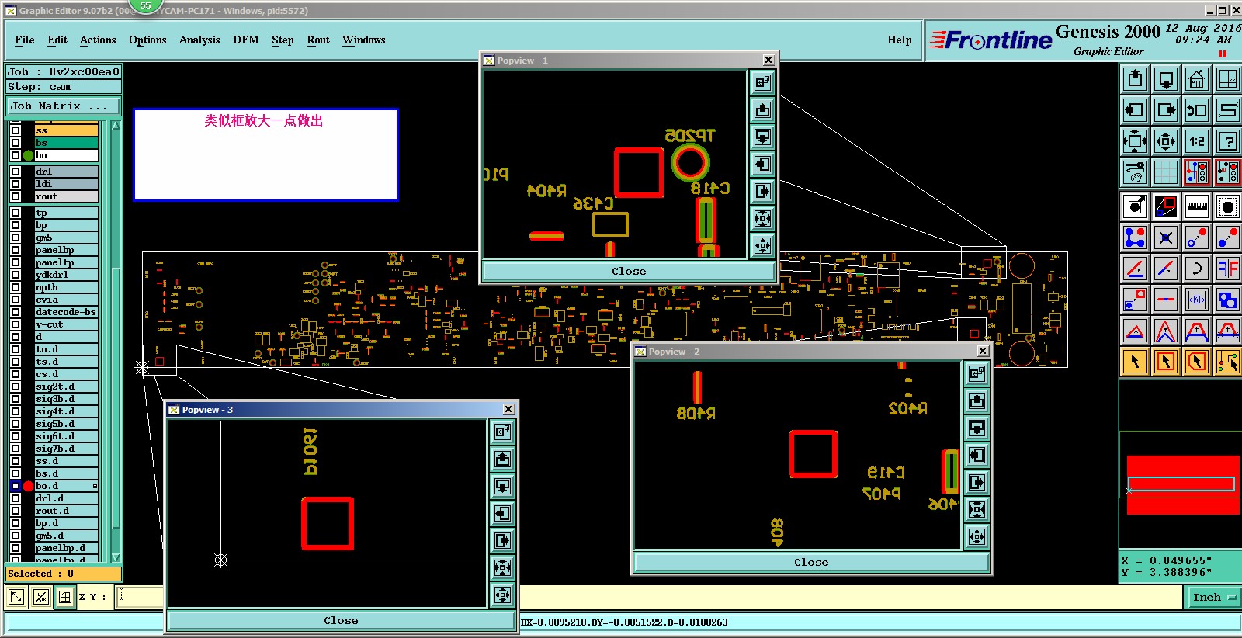This screenshot has height=638, width=1242.
Task: Toggle checkbox for layer bo.d
Action: pyautogui.click(x=16, y=486)
